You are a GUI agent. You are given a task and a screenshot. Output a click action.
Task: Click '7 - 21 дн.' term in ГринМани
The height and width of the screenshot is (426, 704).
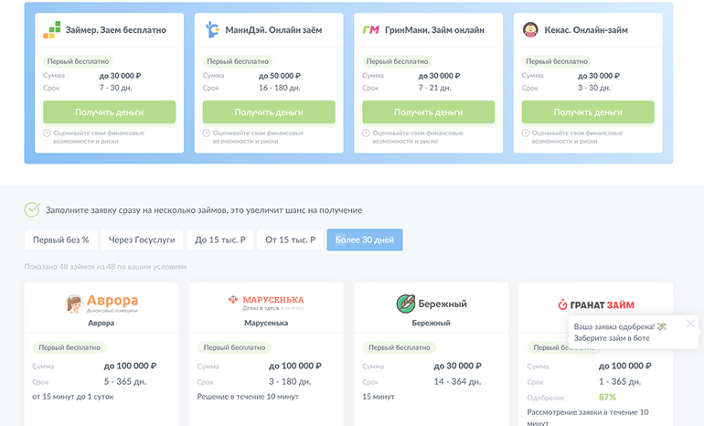[x=434, y=88]
